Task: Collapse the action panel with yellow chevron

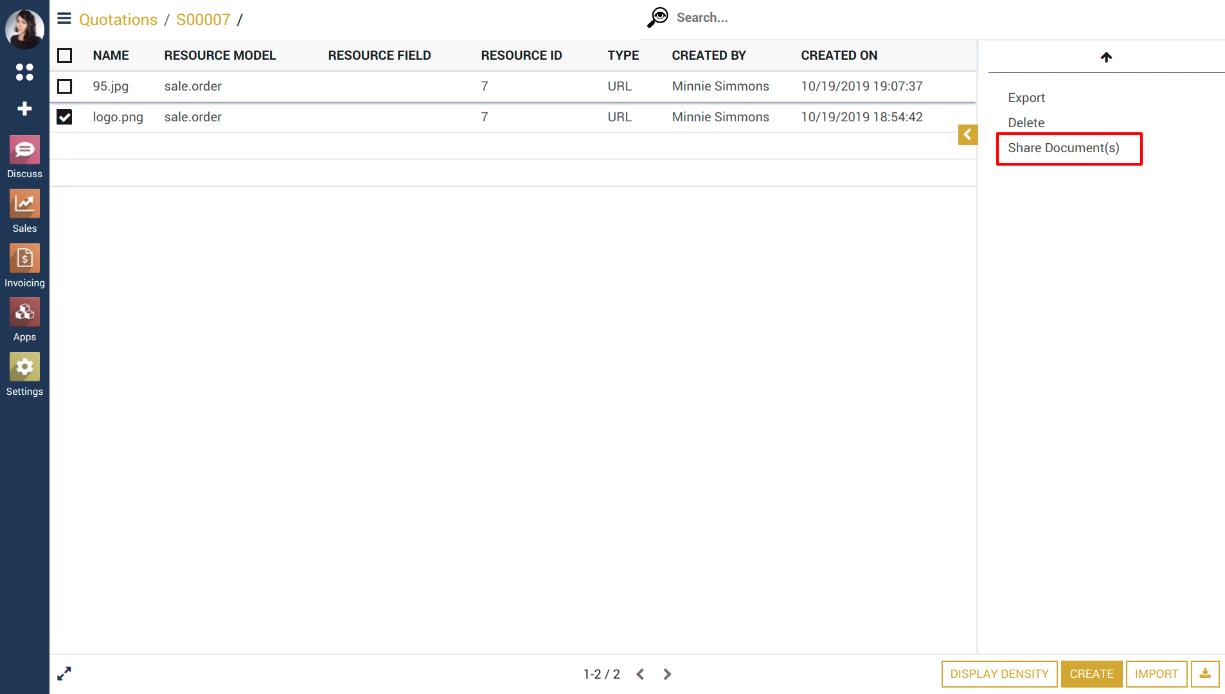Action: [967, 135]
